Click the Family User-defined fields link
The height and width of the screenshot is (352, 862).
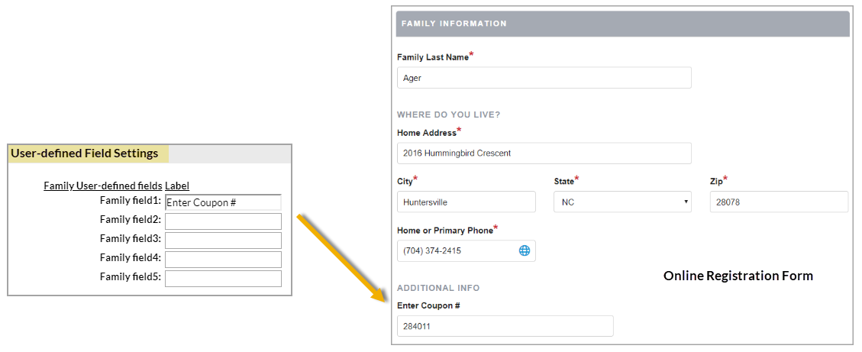(x=102, y=186)
